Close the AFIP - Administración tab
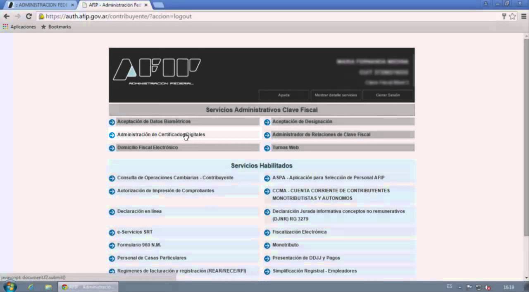The height and width of the screenshot is (292, 529). 145,5
